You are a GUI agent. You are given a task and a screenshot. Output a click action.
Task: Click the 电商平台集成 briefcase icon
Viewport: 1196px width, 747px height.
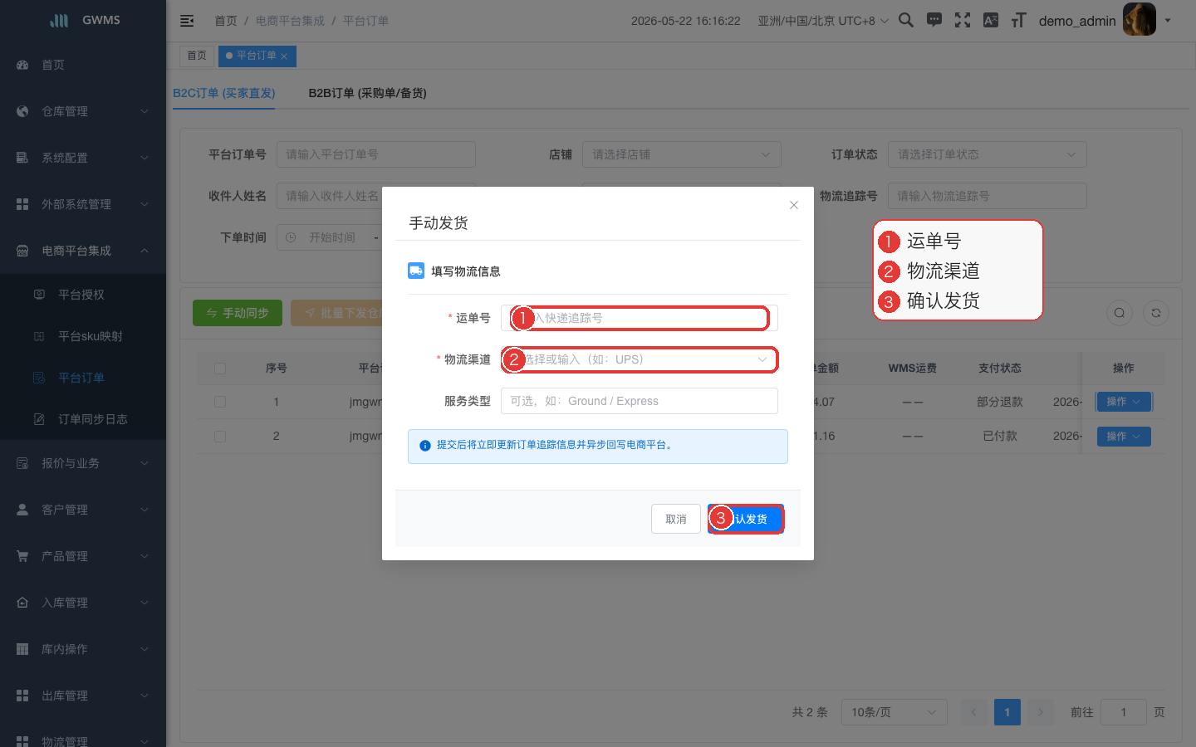(x=22, y=251)
